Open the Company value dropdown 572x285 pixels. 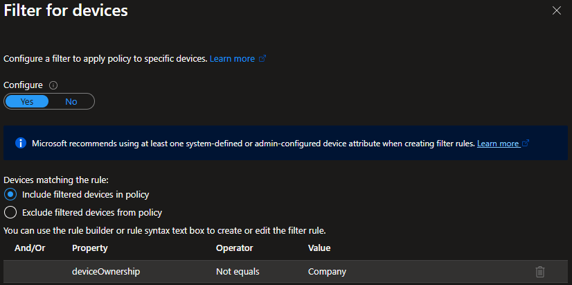[327, 272]
